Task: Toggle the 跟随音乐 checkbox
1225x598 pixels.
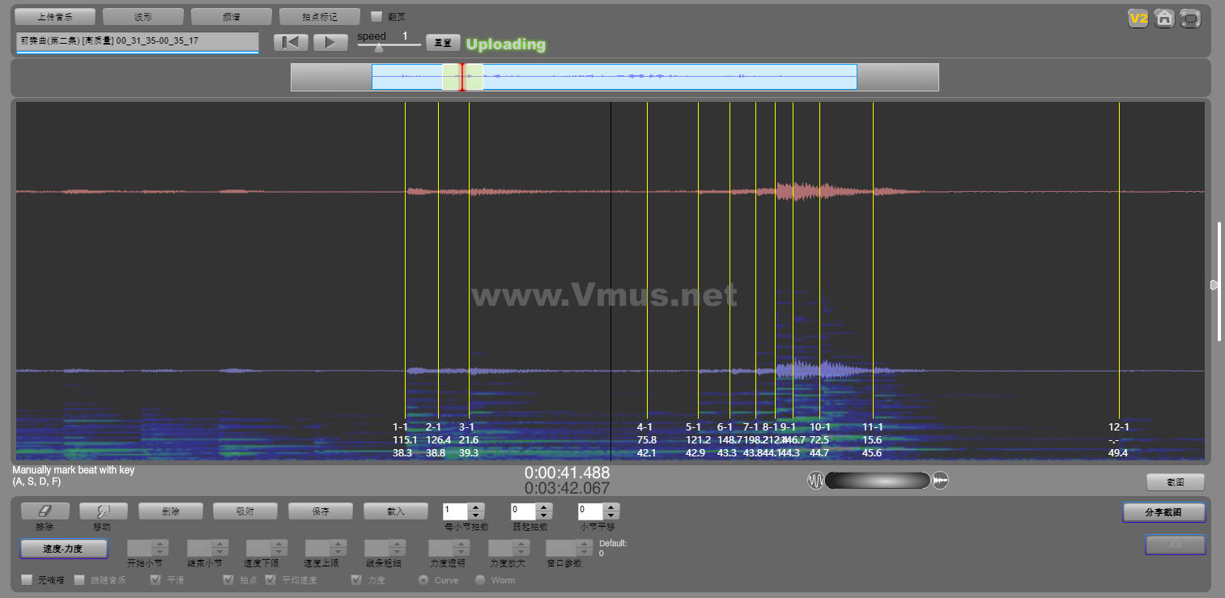Action: pyautogui.click(x=79, y=580)
